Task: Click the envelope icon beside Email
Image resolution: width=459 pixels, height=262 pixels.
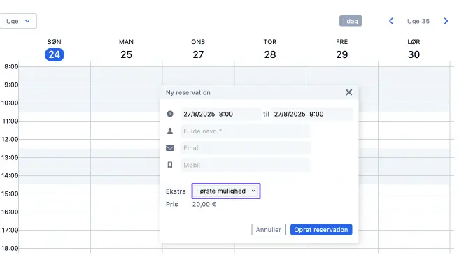Action: pos(170,148)
